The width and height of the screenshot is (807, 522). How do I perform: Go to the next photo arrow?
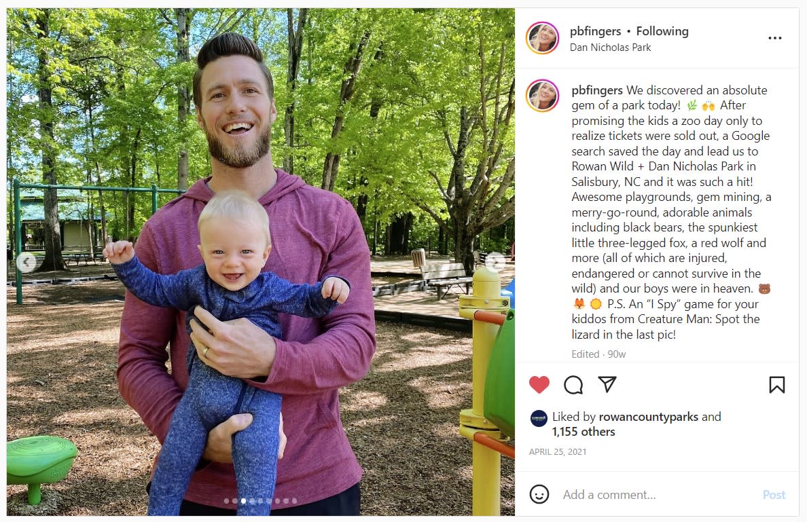495,262
